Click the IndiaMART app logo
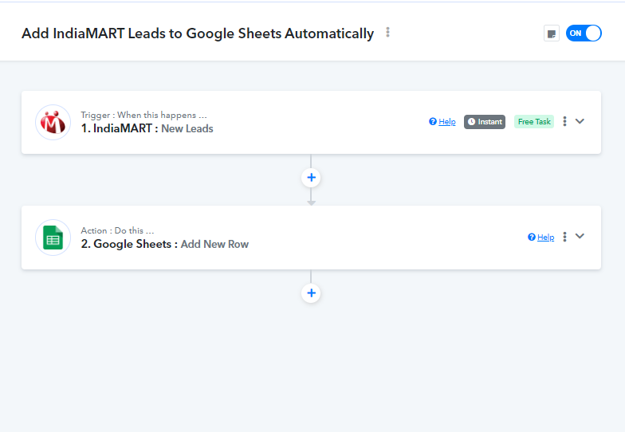The height and width of the screenshot is (432, 625). [53, 123]
